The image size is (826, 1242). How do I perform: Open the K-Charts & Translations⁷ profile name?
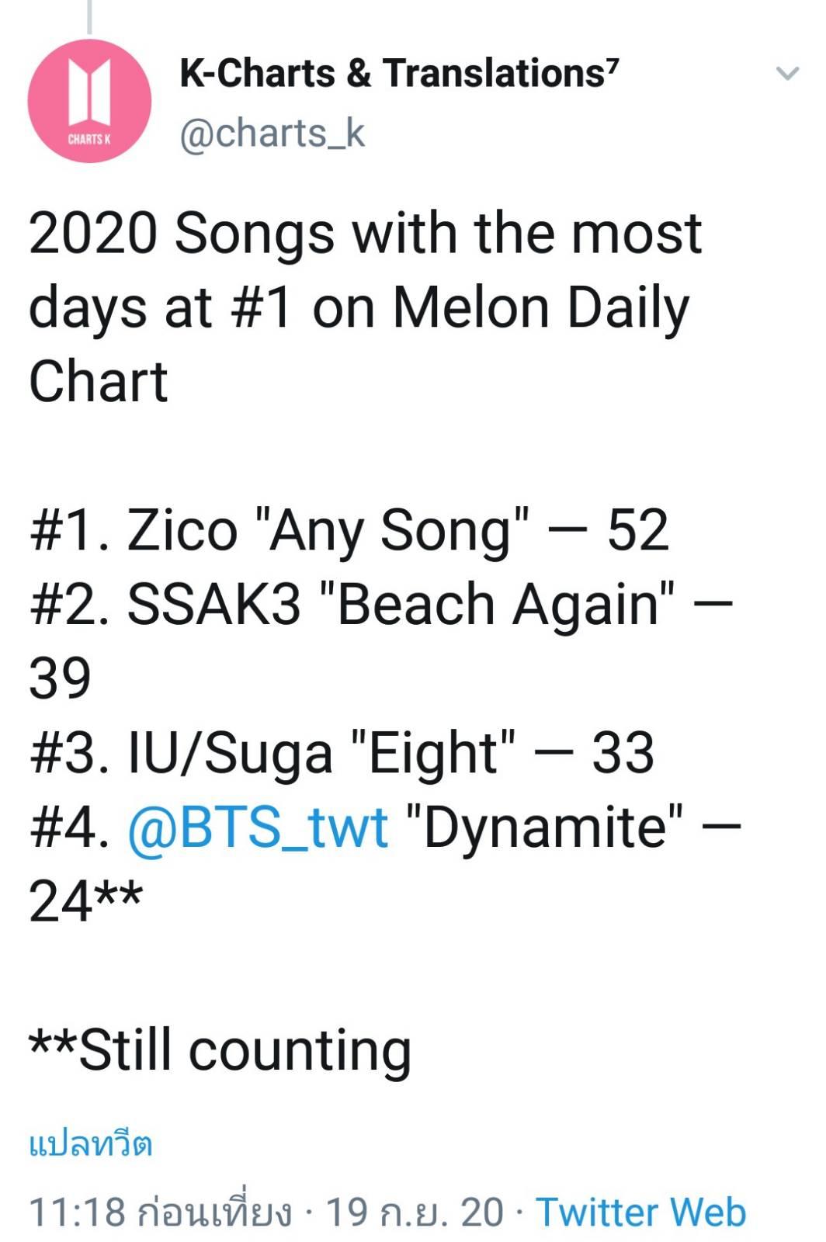click(399, 73)
